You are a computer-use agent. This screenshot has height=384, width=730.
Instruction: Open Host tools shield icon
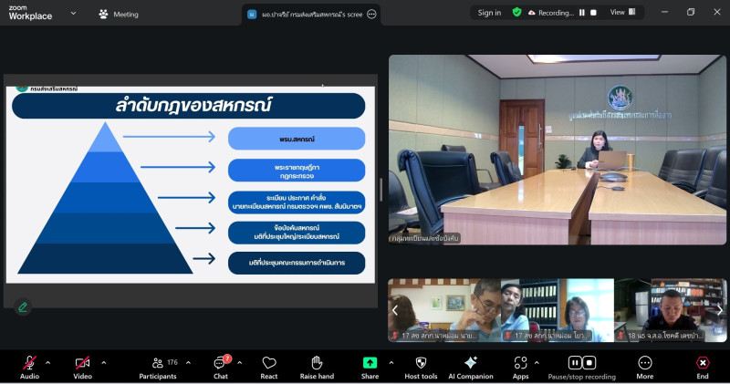[x=421, y=365]
